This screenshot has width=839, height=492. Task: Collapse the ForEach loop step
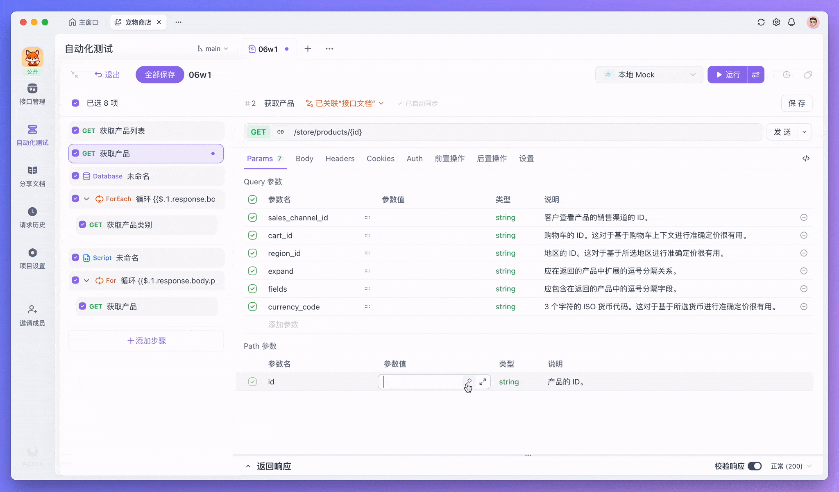86,199
